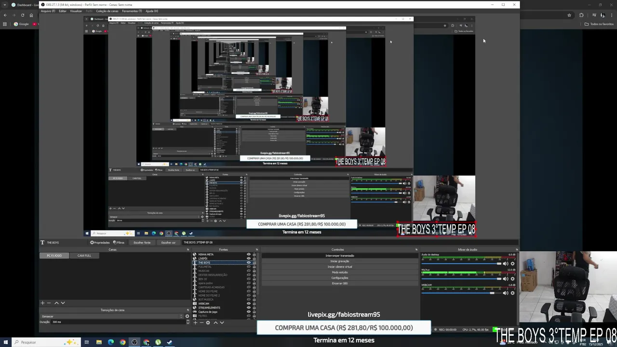Open Chrome from the Windows taskbar

click(122, 342)
